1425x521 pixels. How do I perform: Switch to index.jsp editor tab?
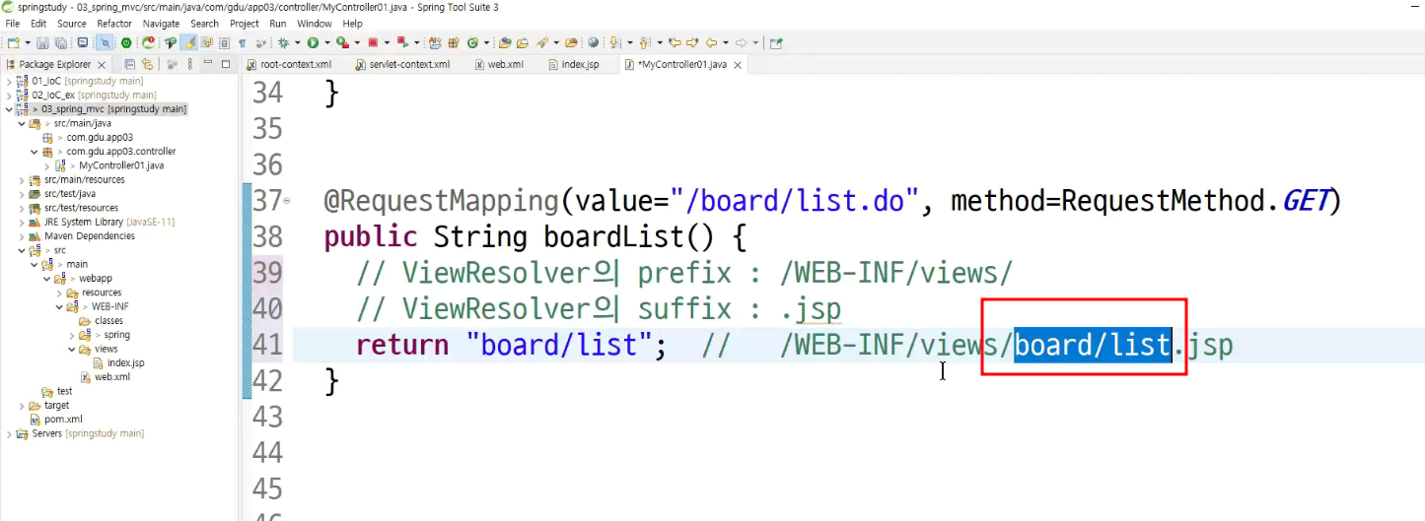pyautogui.click(x=573, y=64)
